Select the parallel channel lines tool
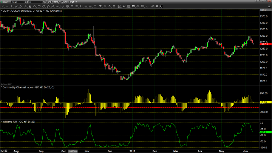 point(63,6)
